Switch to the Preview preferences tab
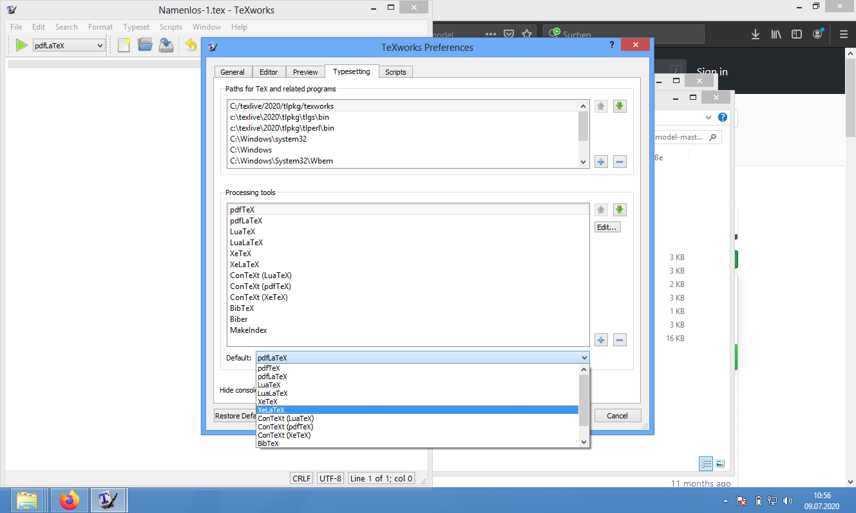Image resolution: width=856 pixels, height=513 pixels. point(305,72)
